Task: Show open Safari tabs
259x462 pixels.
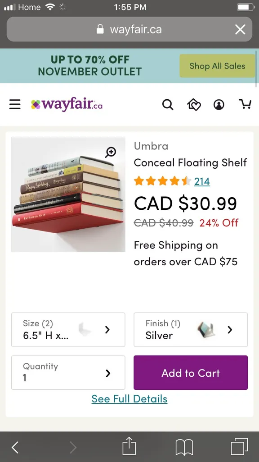Action: (x=239, y=447)
